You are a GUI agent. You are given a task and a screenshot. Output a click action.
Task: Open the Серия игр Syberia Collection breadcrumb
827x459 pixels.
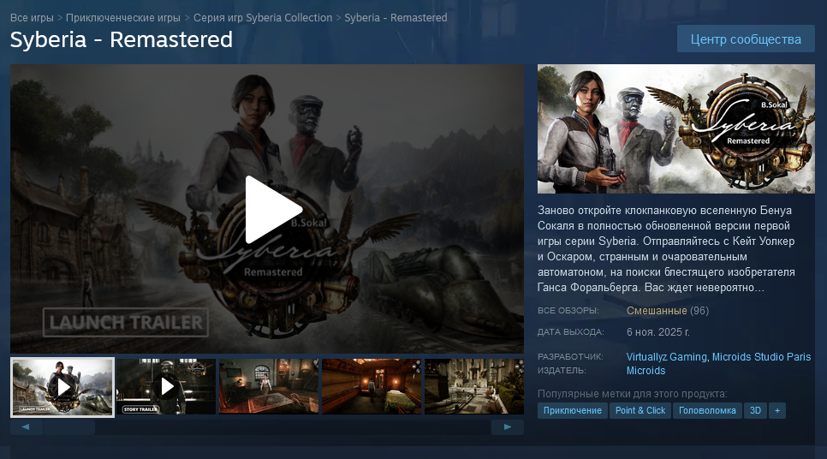[x=263, y=17]
